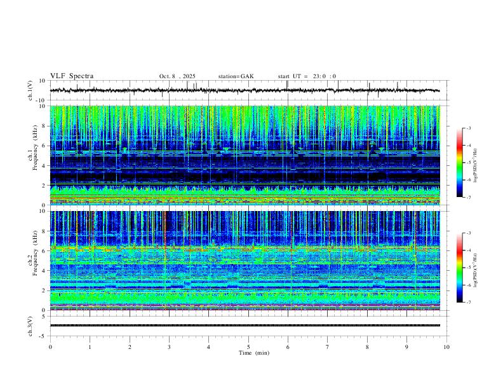Click the "-3" label on ch.2 color bar
Image resolution: width=503 pixels, height=389 pixels.
pos(468,233)
